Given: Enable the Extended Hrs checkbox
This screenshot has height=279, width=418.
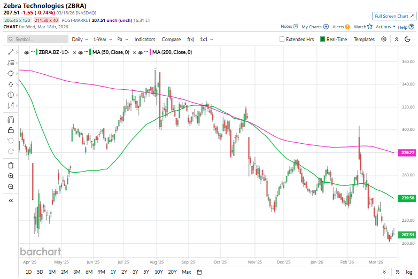Looking at the screenshot, I should click(x=282, y=39).
